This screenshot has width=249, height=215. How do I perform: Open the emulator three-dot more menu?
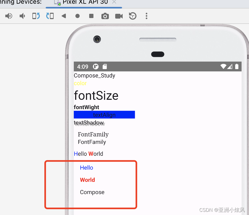[147, 16]
